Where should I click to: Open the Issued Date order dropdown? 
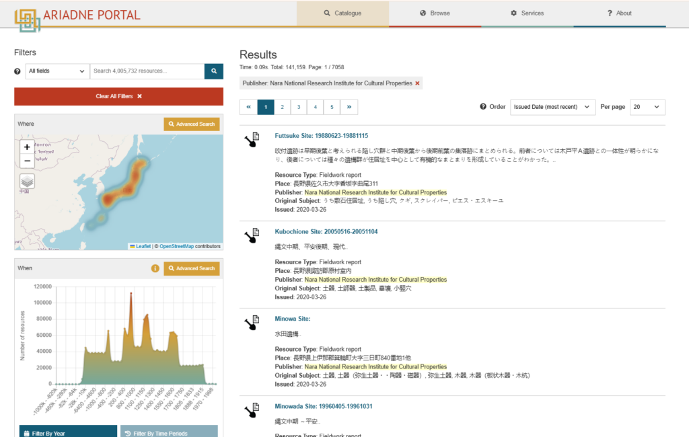[x=552, y=107]
